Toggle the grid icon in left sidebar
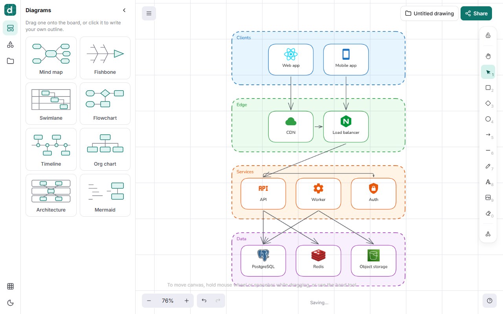Image resolution: width=503 pixels, height=314 pixels. [x=10, y=286]
